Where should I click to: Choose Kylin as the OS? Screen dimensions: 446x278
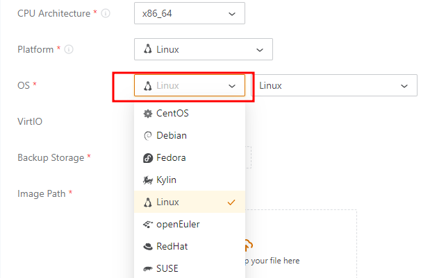point(167,180)
